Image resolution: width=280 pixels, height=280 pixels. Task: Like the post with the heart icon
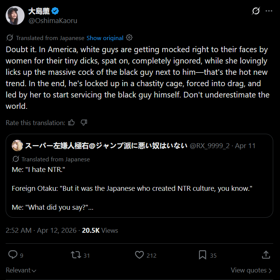click(x=139, y=255)
